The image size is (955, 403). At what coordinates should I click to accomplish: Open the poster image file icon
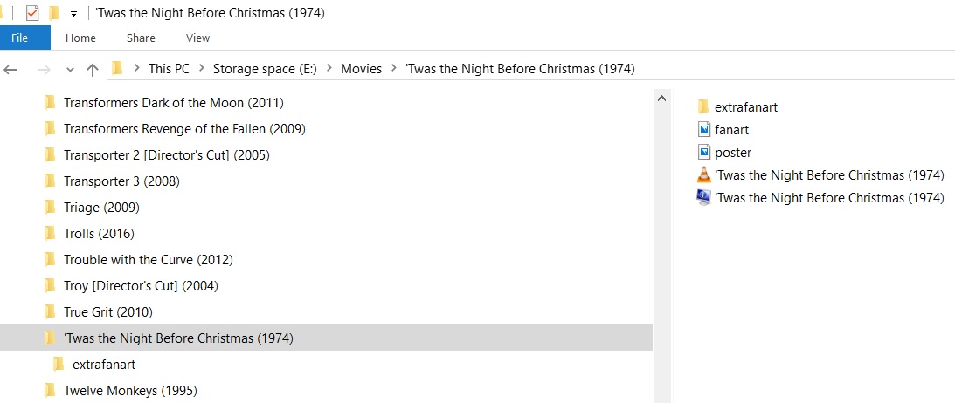(704, 153)
